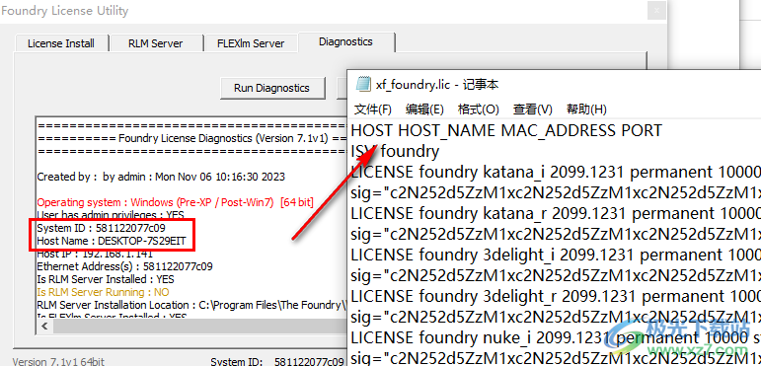Click the 'Host IP : 192.168.1.141' line
Image resolution: width=761 pixels, height=366 pixels.
click(x=95, y=254)
